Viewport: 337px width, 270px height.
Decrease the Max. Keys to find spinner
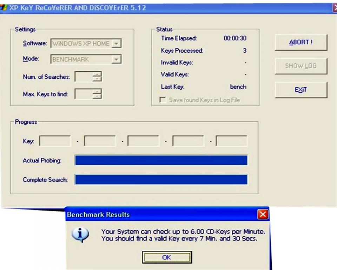97,96
